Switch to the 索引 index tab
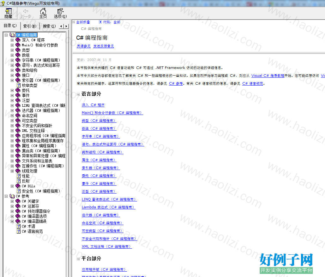 [x=30, y=26]
